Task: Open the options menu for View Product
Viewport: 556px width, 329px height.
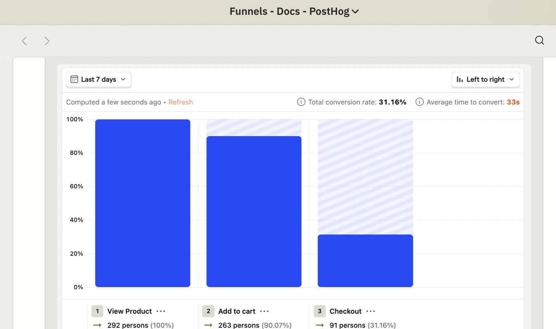Action: [x=160, y=311]
